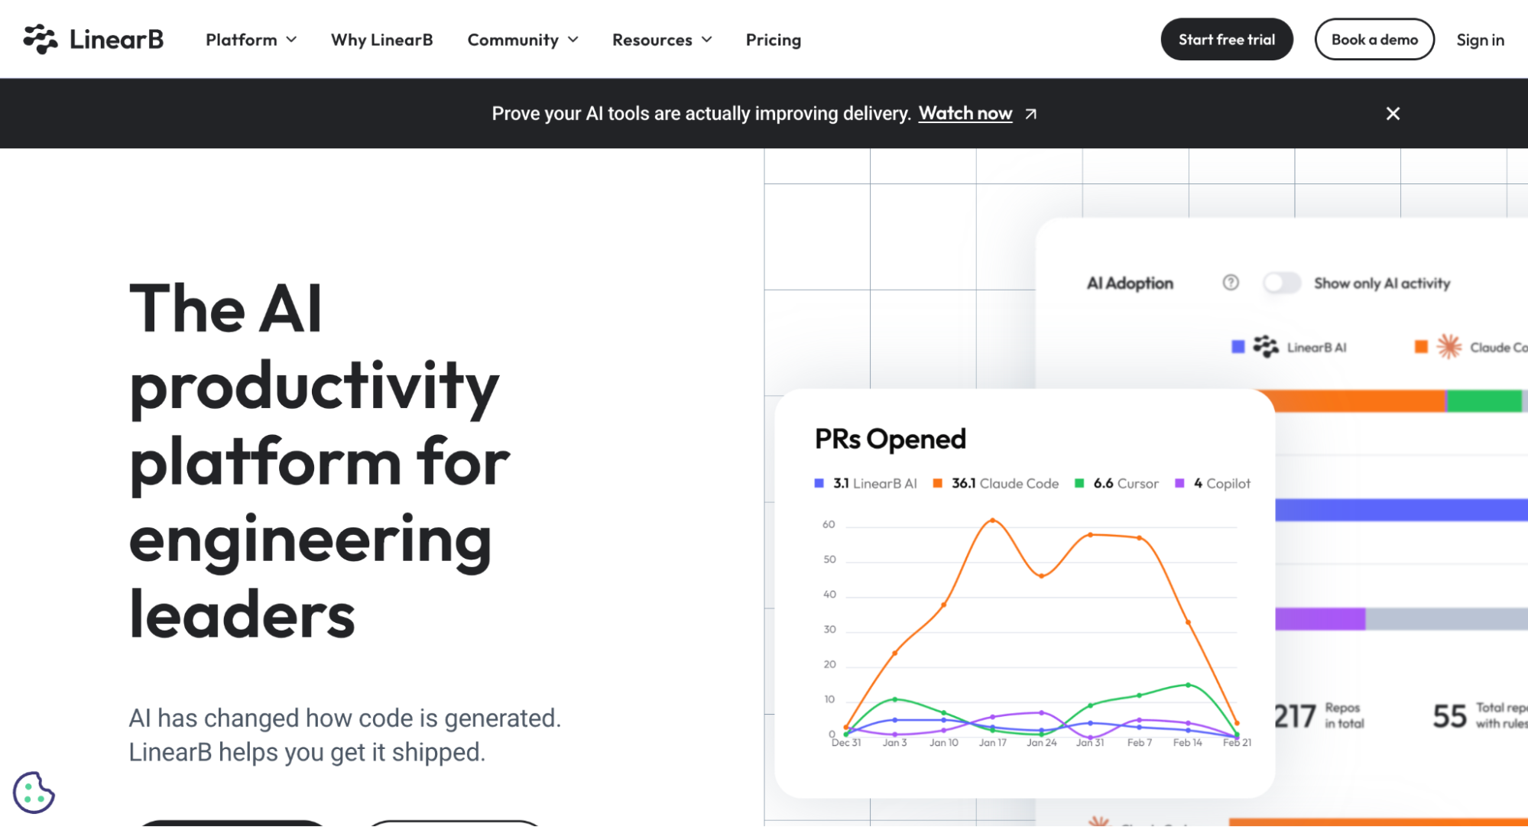Viewport: 1528px width, 827px height.
Task: Click the Claude Code starburst icon
Action: (1449, 347)
